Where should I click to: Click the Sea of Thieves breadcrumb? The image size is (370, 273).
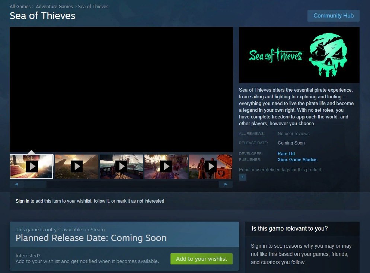tap(93, 7)
